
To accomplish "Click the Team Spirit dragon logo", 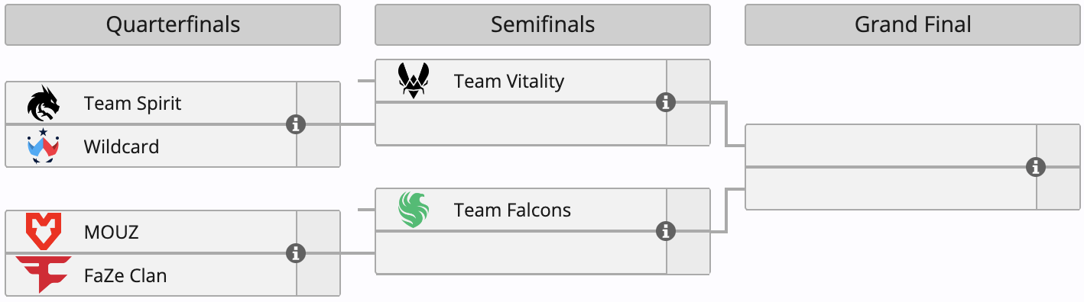I will coord(44,103).
